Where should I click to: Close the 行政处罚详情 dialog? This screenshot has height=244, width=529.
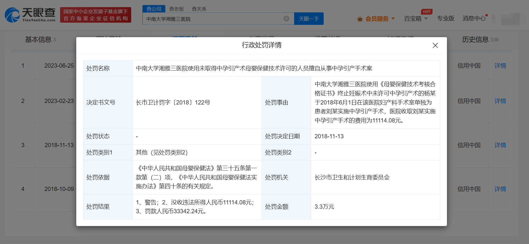pyautogui.click(x=435, y=45)
